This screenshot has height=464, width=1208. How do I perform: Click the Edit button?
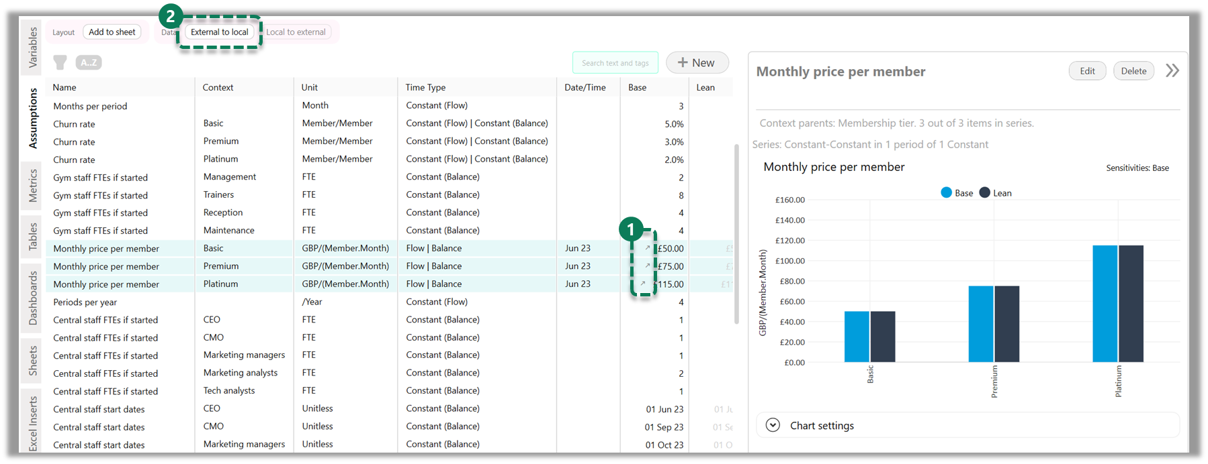point(1087,71)
